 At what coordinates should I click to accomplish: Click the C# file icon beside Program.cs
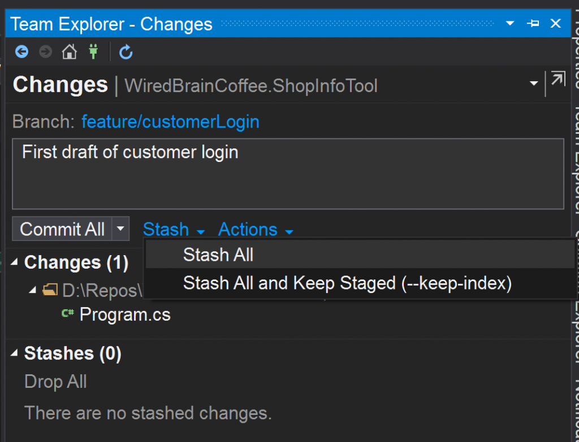68,313
